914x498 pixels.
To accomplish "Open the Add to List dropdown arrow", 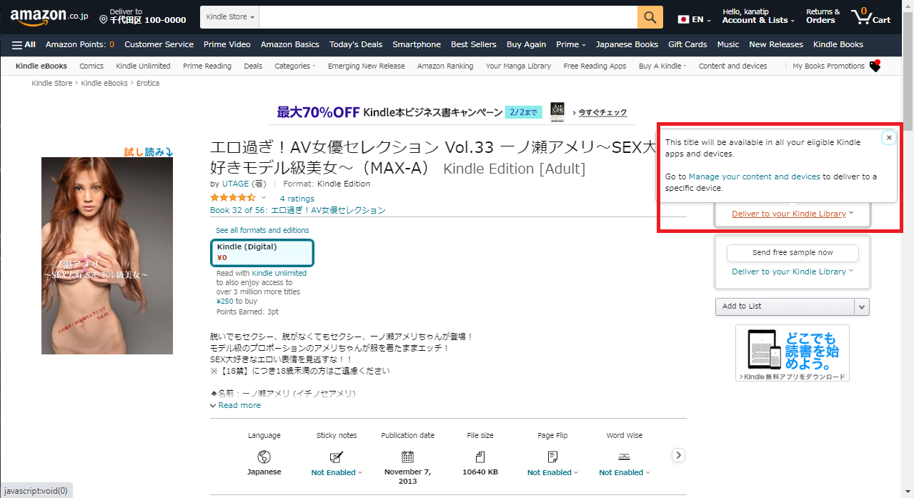I will pyautogui.click(x=863, y=307).
